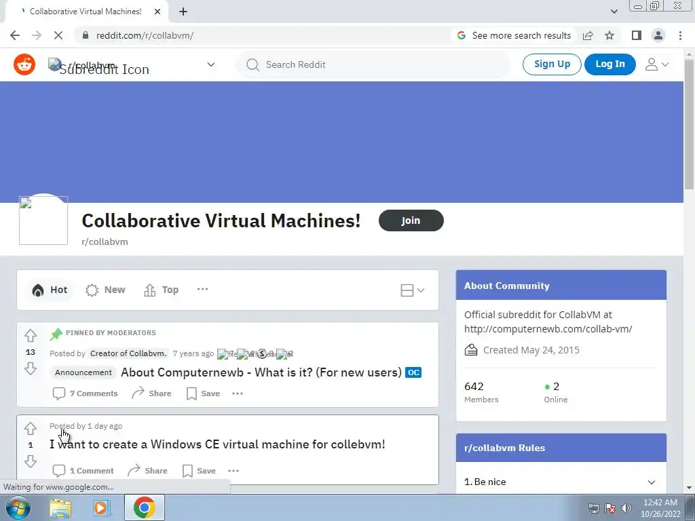Open the Chrome profile avatar

point(658,35)
